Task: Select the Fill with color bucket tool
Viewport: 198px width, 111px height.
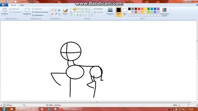Action: [56, 10]
